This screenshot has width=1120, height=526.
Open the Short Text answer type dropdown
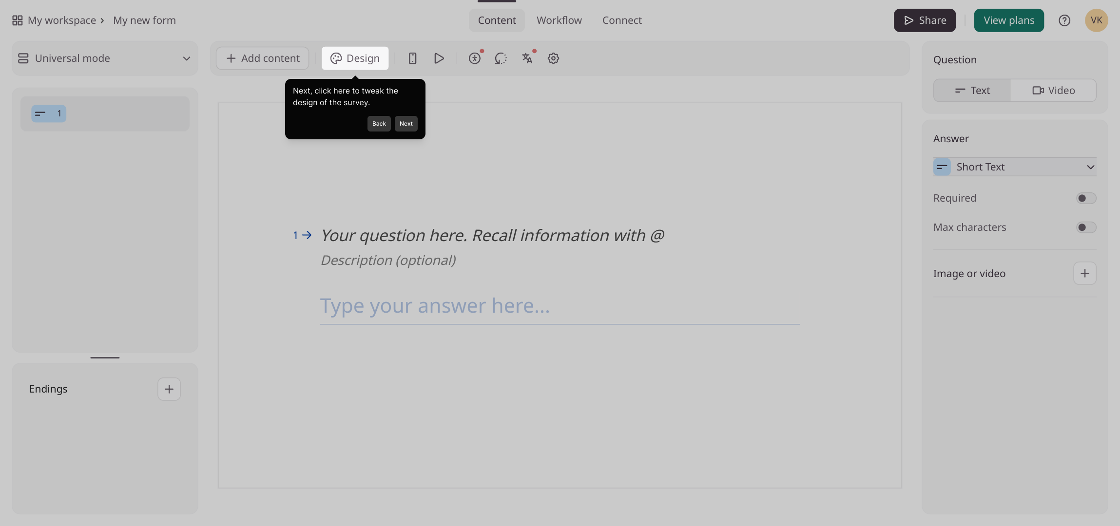tap(1015, 167)
